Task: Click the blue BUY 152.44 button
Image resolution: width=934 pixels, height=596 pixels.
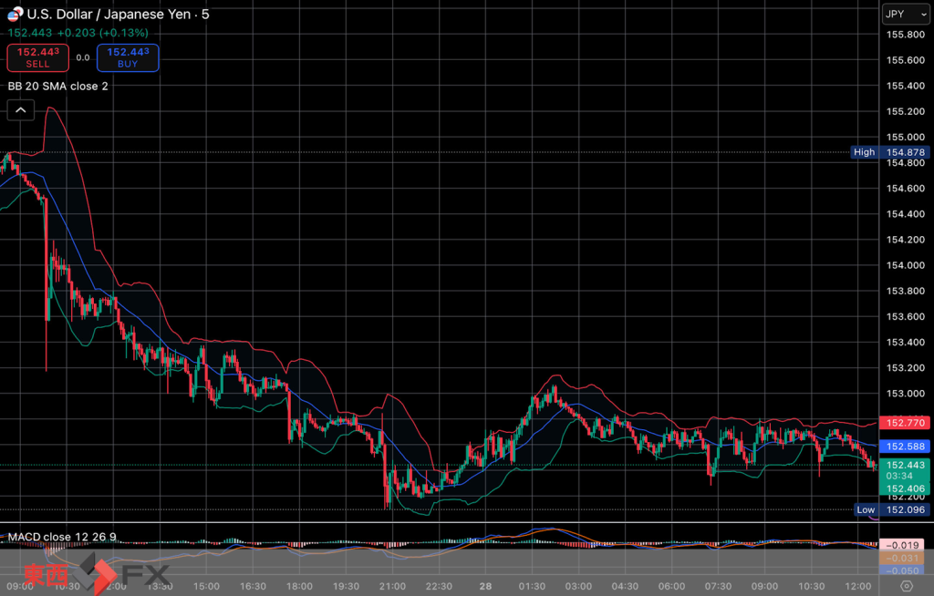Action: [x=128, y=57]
